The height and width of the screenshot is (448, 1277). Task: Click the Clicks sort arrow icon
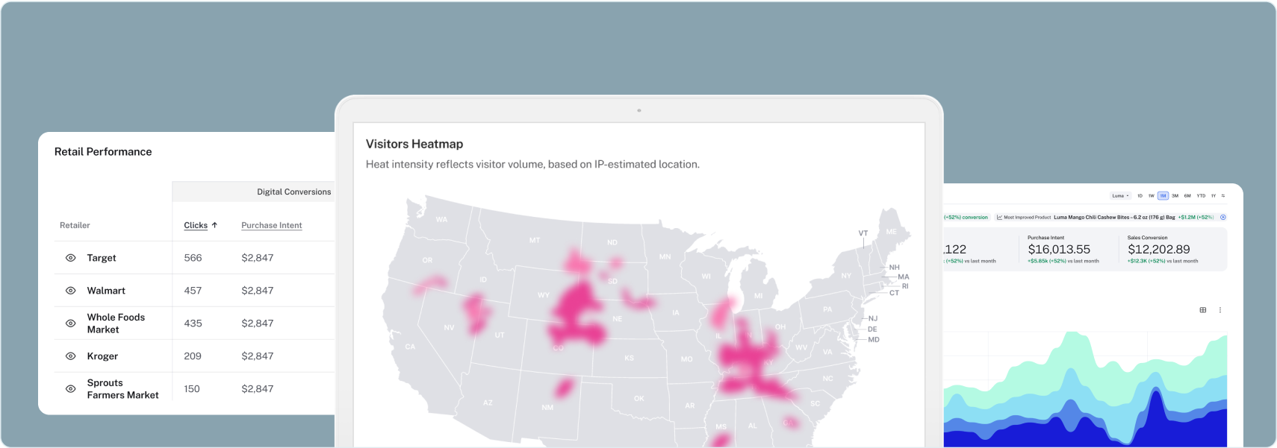point(214,225)
